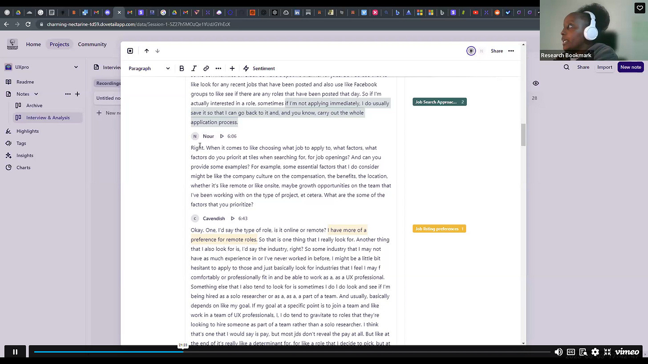Open the Job listing preferences tag
Viewport: 648px width, 364px height.
(439, 229)
